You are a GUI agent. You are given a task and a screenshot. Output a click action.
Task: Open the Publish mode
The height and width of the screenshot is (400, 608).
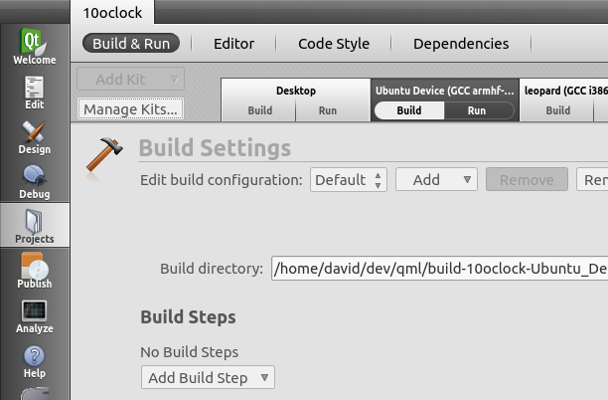coord(35,271)
